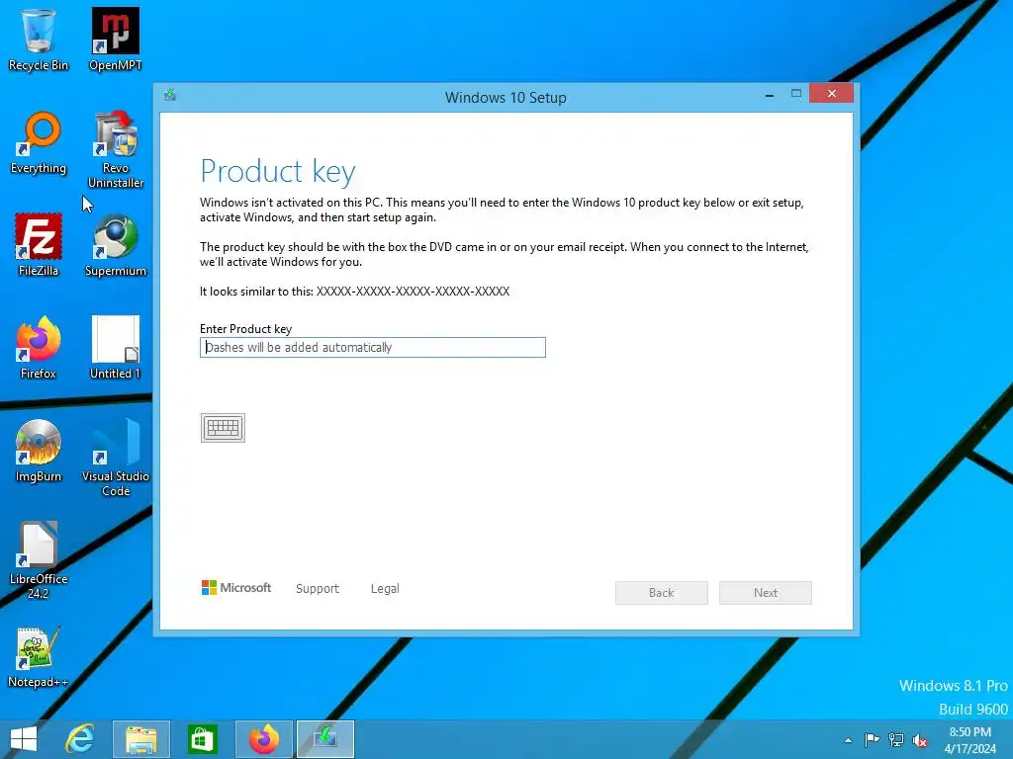Click the Windows 10 Setup title bar icon
Screen dimensions: 1013x759
pyautogui.click(x=170, y=96)
